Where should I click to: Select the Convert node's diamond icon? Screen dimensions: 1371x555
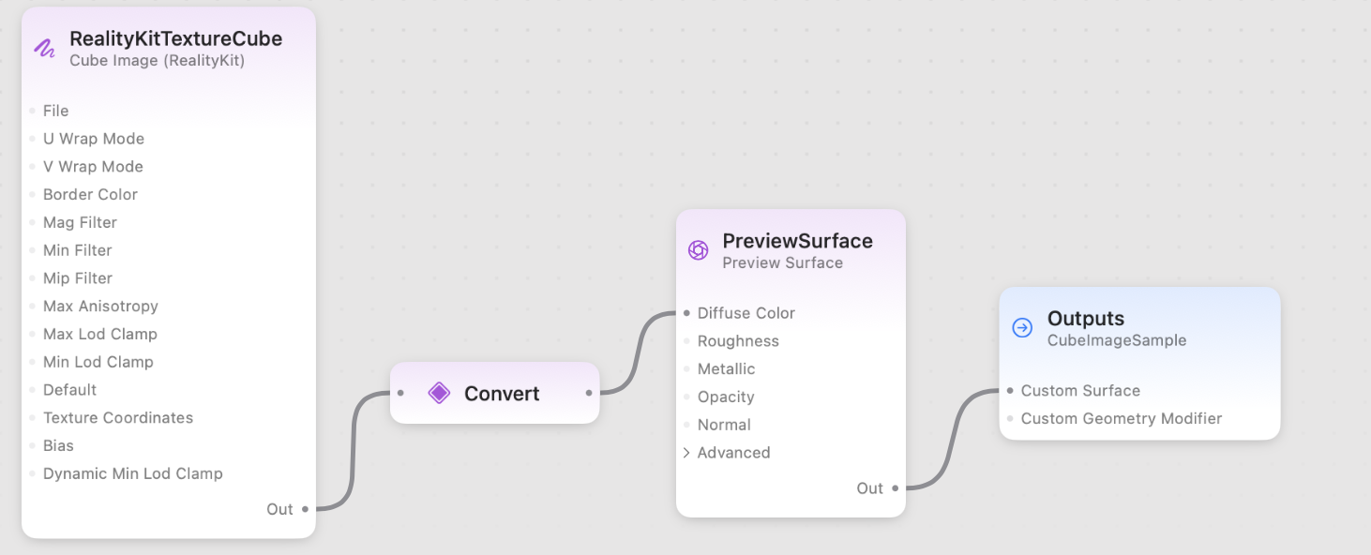(439, 394)
